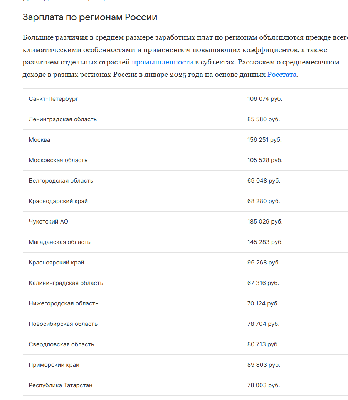Click the Московская область region name
The image size is (348, 400).
[58, 160]
